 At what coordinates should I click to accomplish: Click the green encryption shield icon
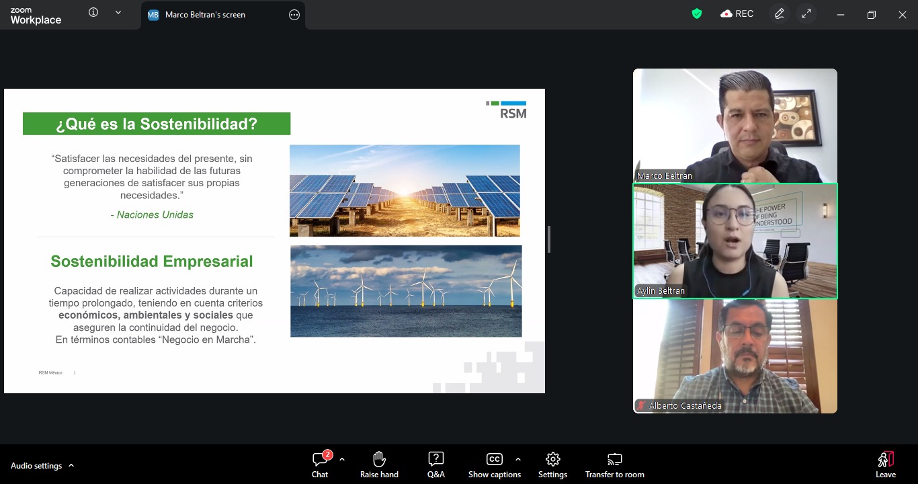coord(697,13)
